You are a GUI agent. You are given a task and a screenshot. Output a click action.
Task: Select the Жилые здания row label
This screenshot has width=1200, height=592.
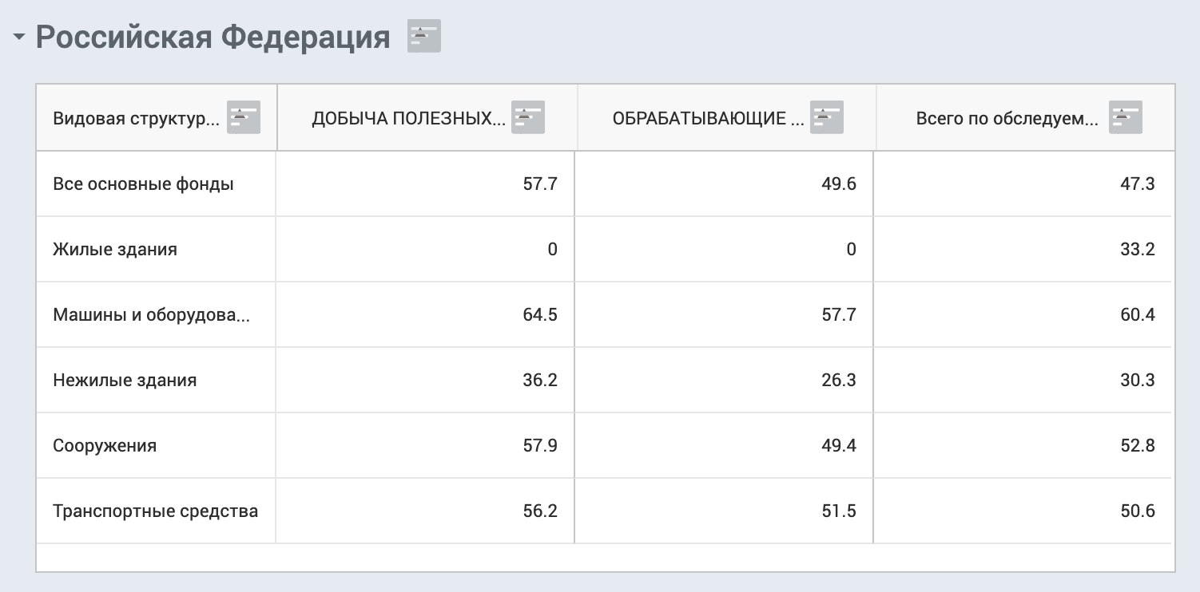pyautogui.click(x=115, y=250)
